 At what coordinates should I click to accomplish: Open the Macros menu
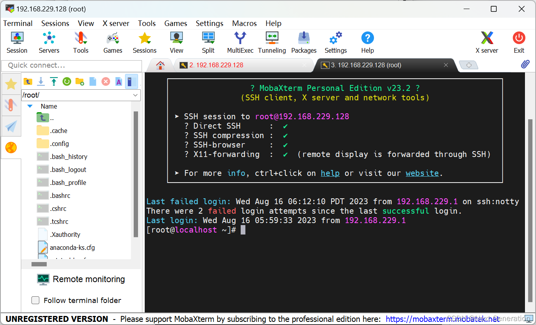pos(244,23)
